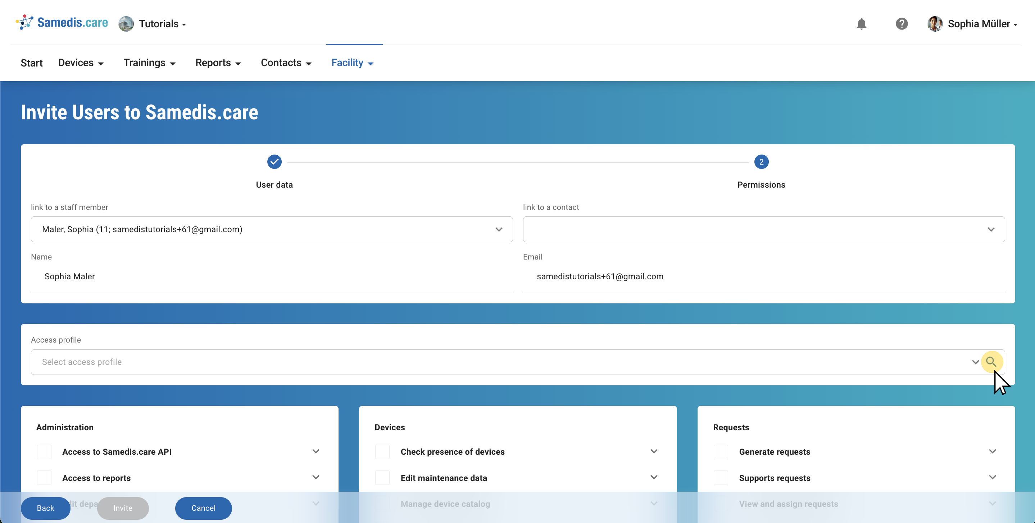This screenshot has height=523, width=1035.
Task: Tick the Generate requests checkbox
Action: (721, 451)
